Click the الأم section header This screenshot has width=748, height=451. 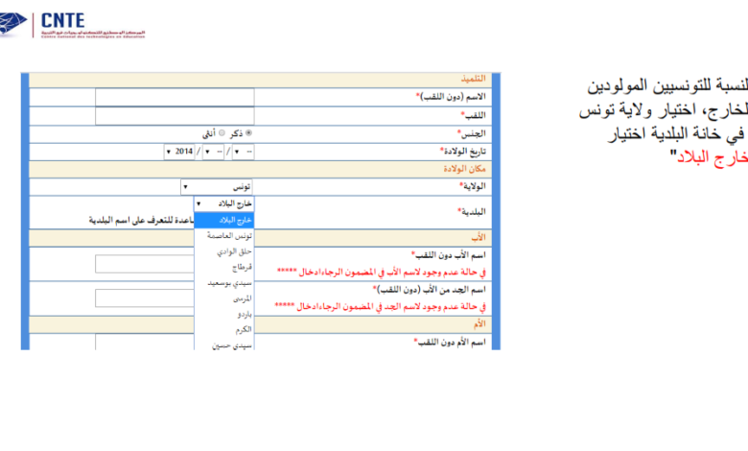point(479,324)
